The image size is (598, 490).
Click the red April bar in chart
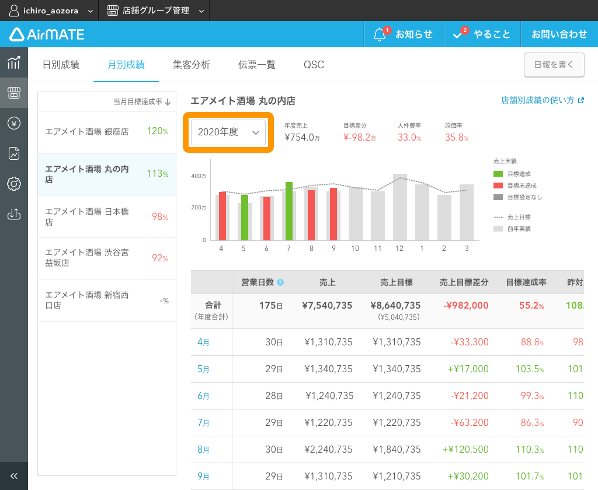(x=222, y=216)
